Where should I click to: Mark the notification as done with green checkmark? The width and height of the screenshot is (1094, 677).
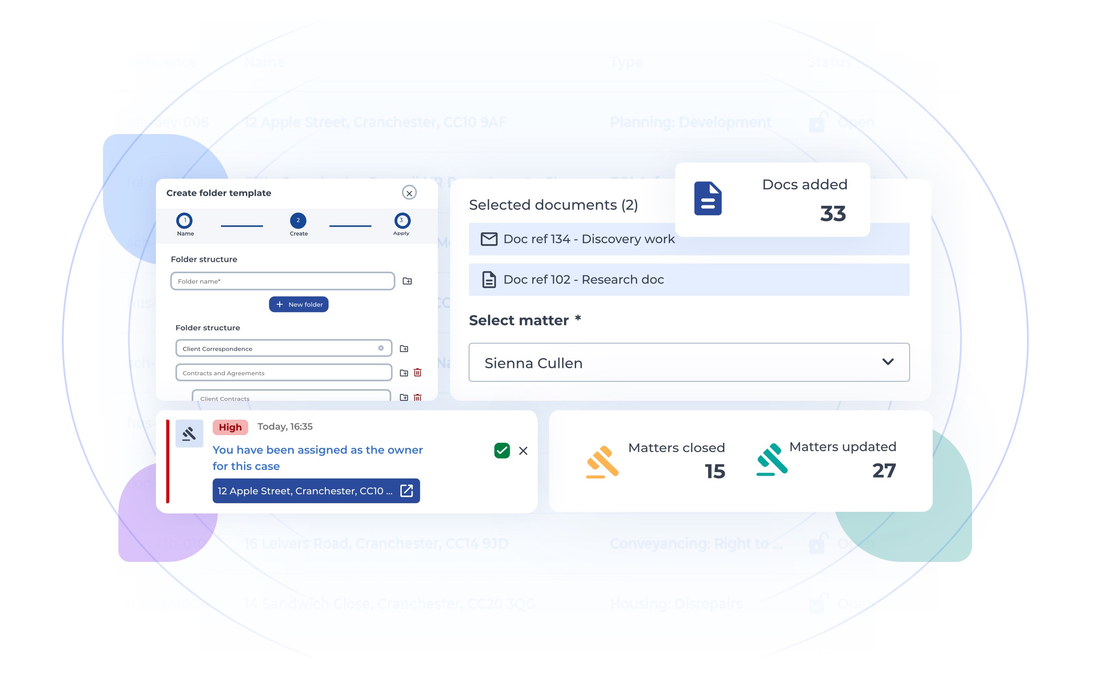click(x=501, y=450)
